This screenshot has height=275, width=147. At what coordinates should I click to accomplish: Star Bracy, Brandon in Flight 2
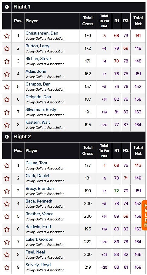coord(7,191)
